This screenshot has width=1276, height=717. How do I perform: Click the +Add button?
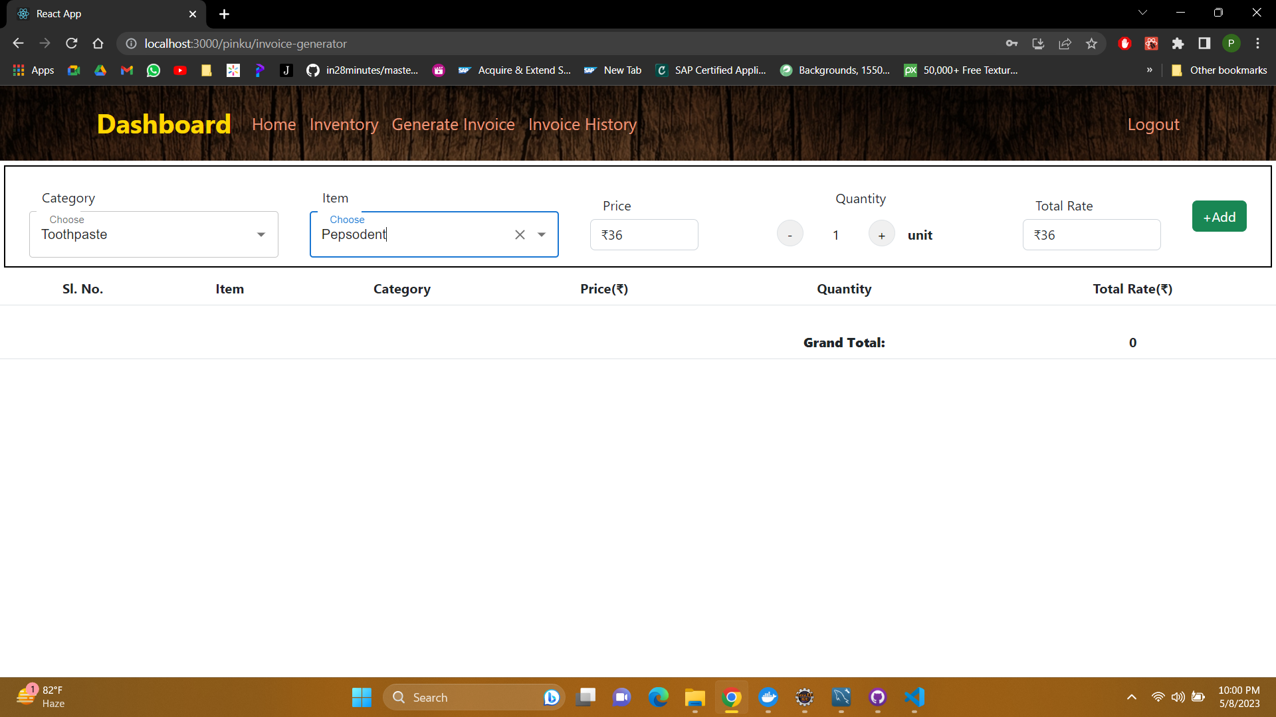(x=1219, y=216)
